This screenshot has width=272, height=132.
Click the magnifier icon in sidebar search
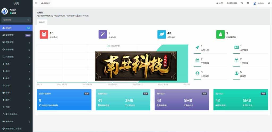[28, 20]
